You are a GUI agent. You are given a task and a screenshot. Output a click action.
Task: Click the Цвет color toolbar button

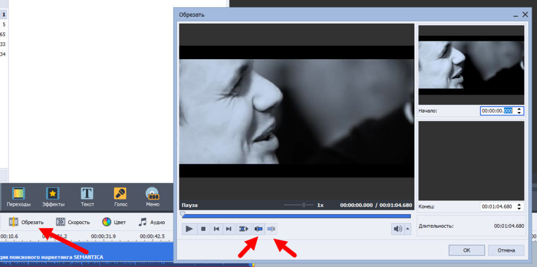(x=114, y=222)
